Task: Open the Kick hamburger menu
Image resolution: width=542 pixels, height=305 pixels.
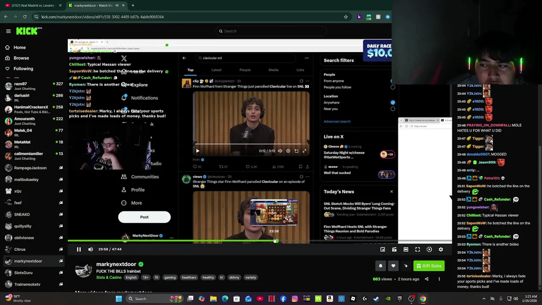Action: click(8, 31)
